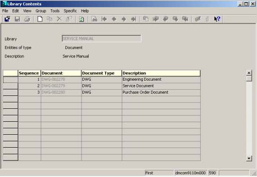The width and height of the screenshot is (257, 177).
Task: Click the Library Contents title bar application icon
Action: pyautogui.click(x=4, y=4)
